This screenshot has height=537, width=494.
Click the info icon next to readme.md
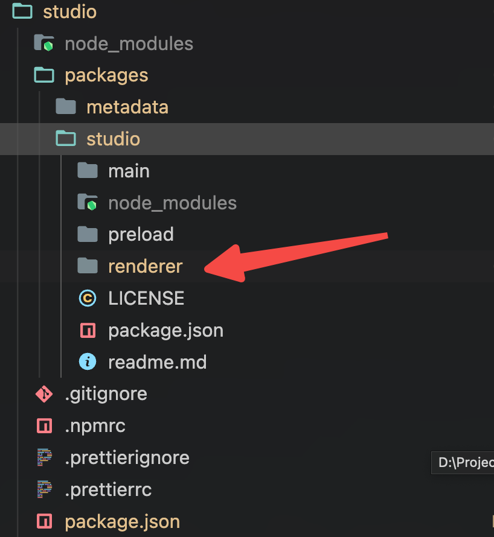pos(88,362)
